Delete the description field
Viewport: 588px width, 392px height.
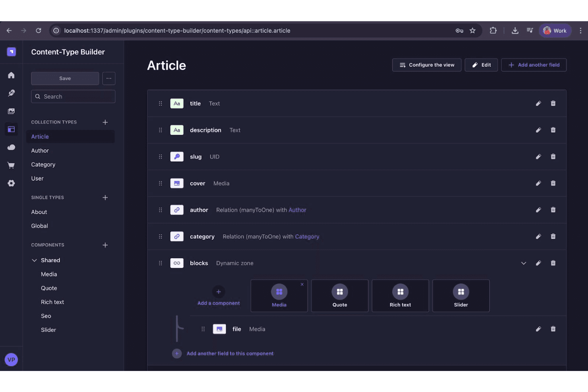553,130
